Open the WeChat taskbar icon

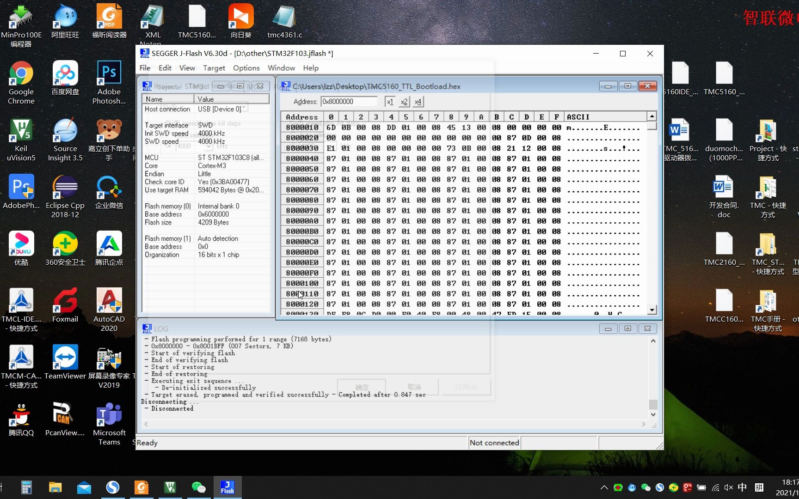[198, 487]
